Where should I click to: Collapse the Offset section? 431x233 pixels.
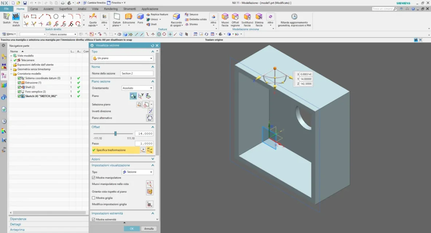click(153, 127)
